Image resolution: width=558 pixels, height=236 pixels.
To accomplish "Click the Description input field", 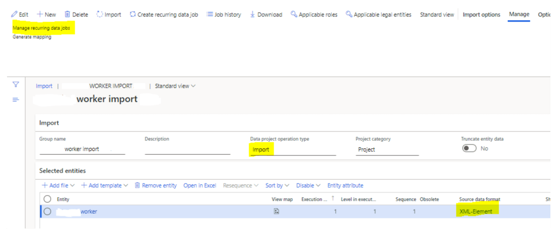I will [187, 149].
